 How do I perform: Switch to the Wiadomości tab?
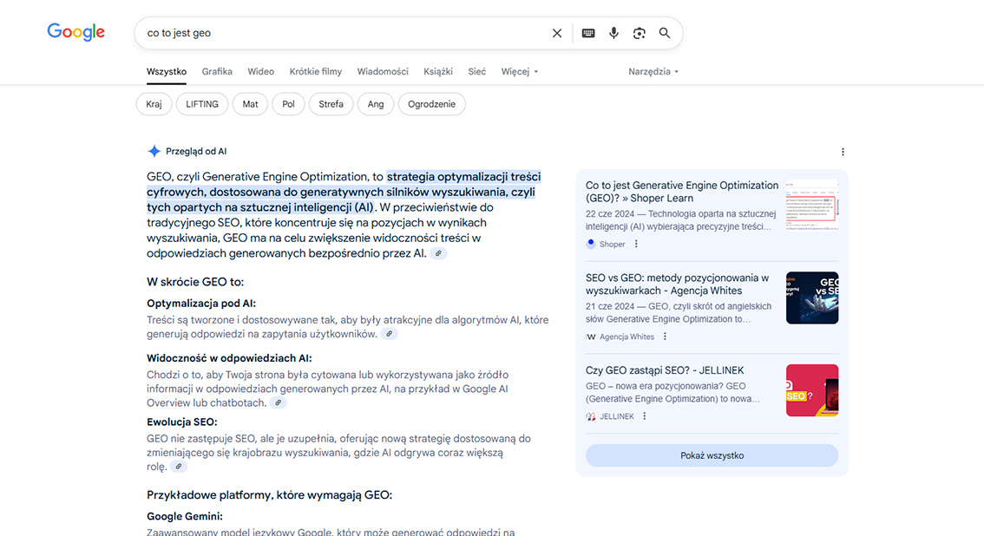[x=383, y=72]
